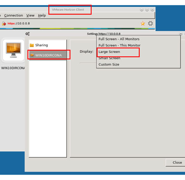Image resolution: width=185 pixels, height=180 pixels.
Task: Click the Display: label
Action: [x=86, y=52]
